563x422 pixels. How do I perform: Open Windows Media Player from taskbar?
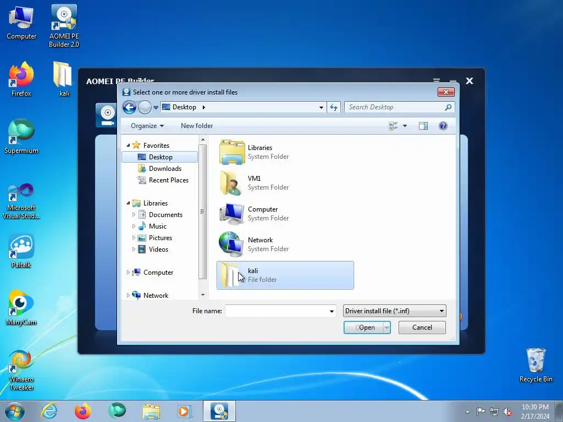185,411
